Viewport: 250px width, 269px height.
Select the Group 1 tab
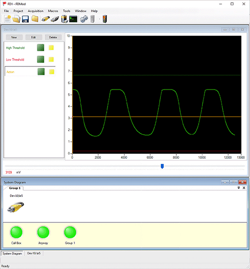pos(15,188)
